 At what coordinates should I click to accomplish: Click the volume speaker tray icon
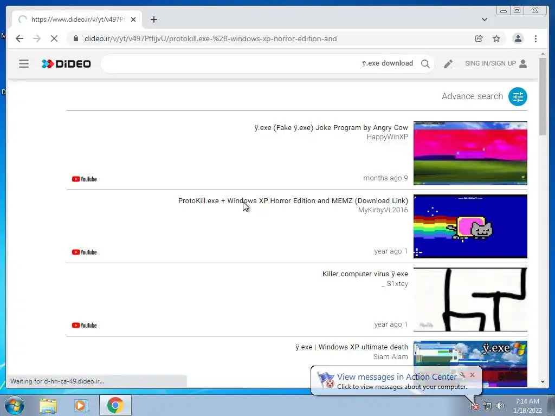tap(500, 406)
